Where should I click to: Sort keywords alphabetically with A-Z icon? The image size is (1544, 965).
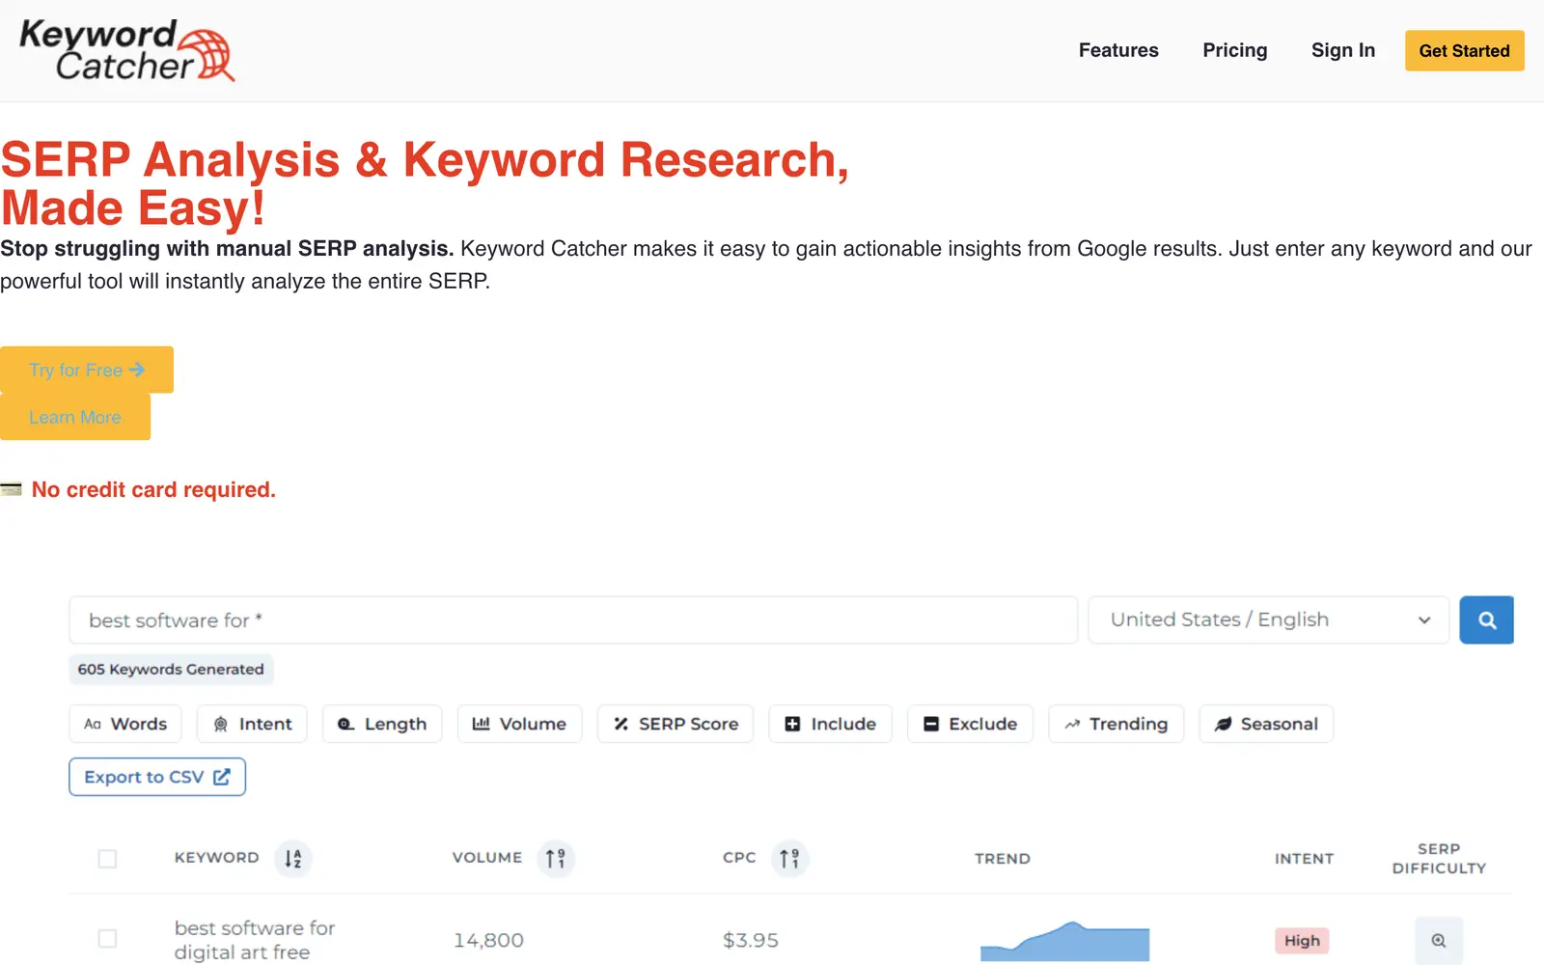pyautogui.click(x=293, y=858)
